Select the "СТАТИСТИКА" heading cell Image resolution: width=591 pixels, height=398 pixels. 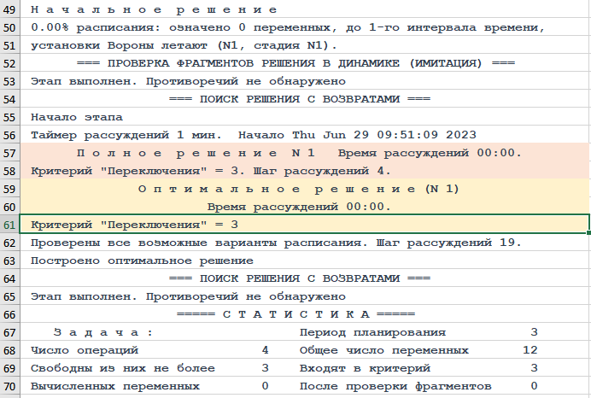tap(299, 314)
